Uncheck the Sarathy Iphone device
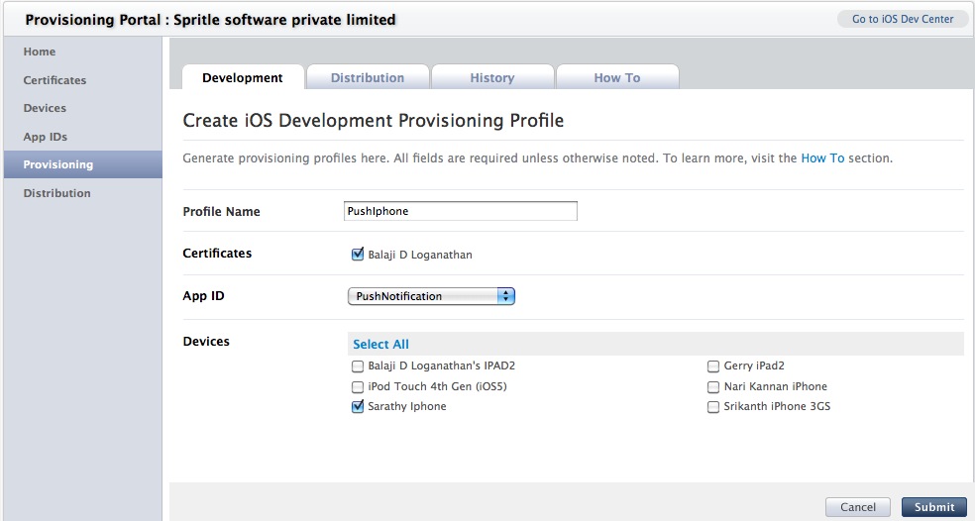The height and width of the screenshot is (521, 975). tap(358, 407)
